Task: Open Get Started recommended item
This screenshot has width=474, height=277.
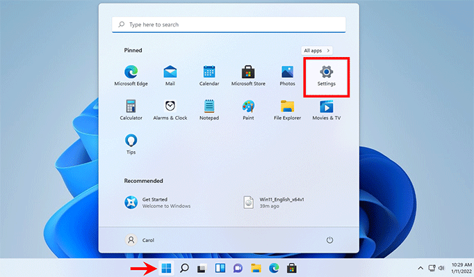Action: coord(157,203)
